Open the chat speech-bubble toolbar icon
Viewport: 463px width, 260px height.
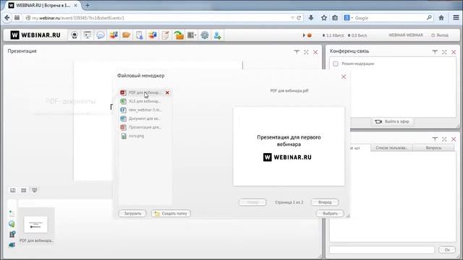[101, 35]
